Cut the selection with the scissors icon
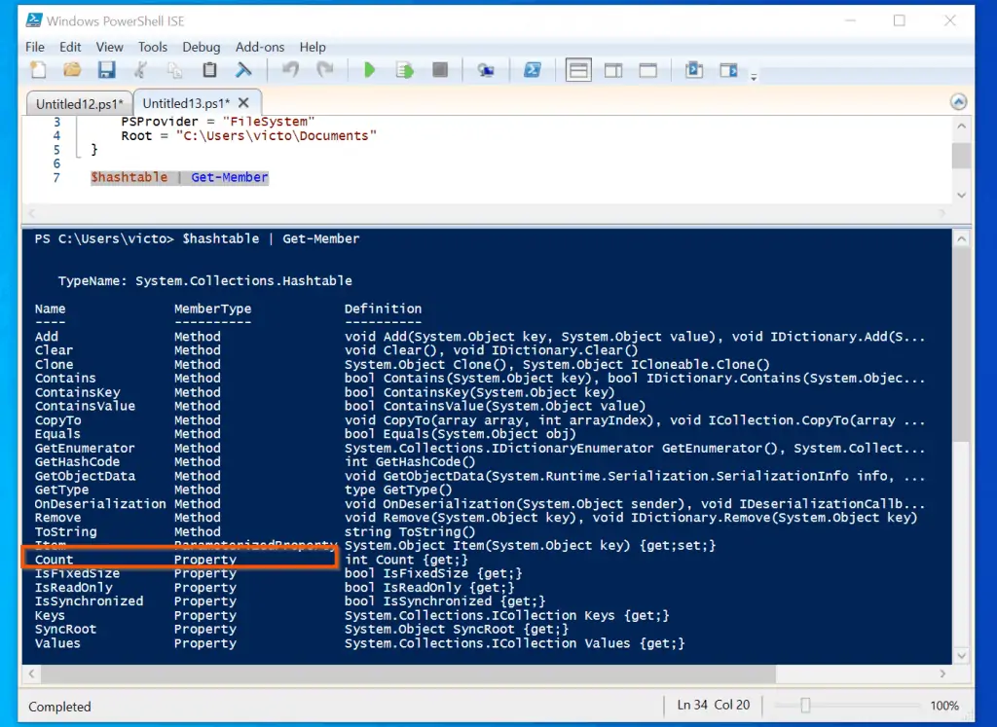 point(141,69)
